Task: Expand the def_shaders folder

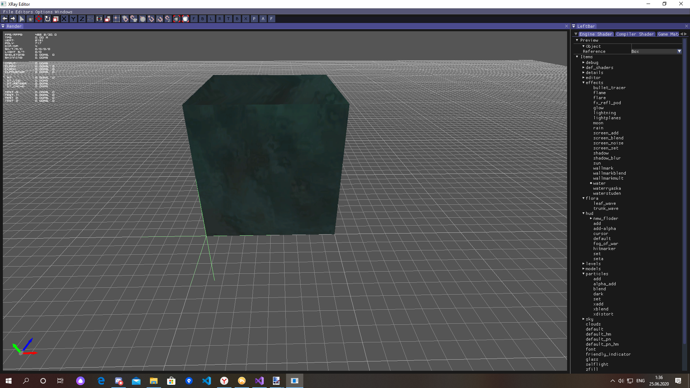Action: pos(583,68)
